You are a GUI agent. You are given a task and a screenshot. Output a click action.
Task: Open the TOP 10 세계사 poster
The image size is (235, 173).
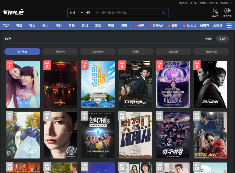point(135,135)
